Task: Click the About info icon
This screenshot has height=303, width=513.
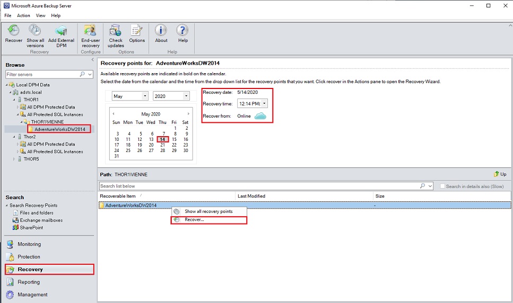Action: (x=161, y=30)
